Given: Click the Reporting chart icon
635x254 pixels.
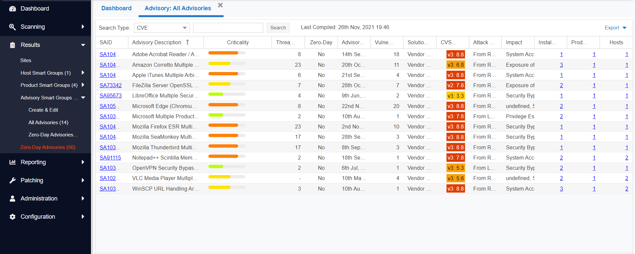Looking at the screenshot, I should click(13, 162).
